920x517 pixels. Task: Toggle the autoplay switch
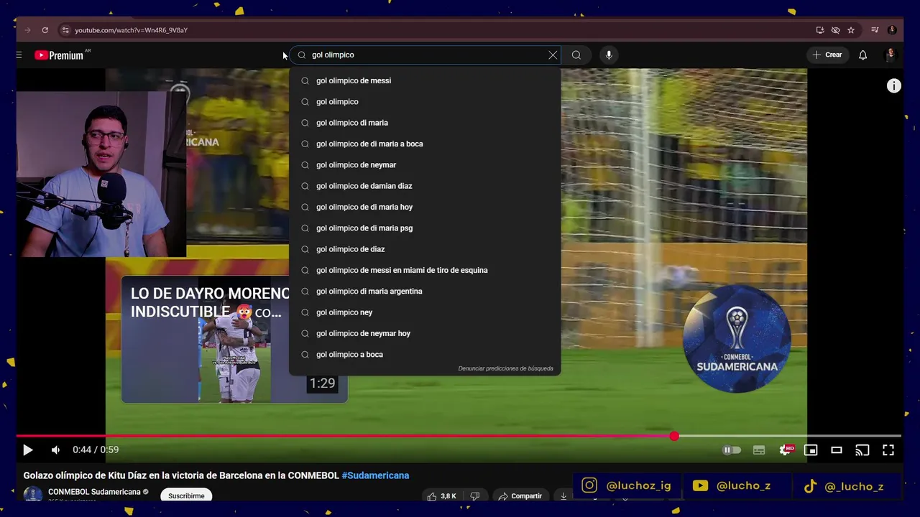coord(731,450)
